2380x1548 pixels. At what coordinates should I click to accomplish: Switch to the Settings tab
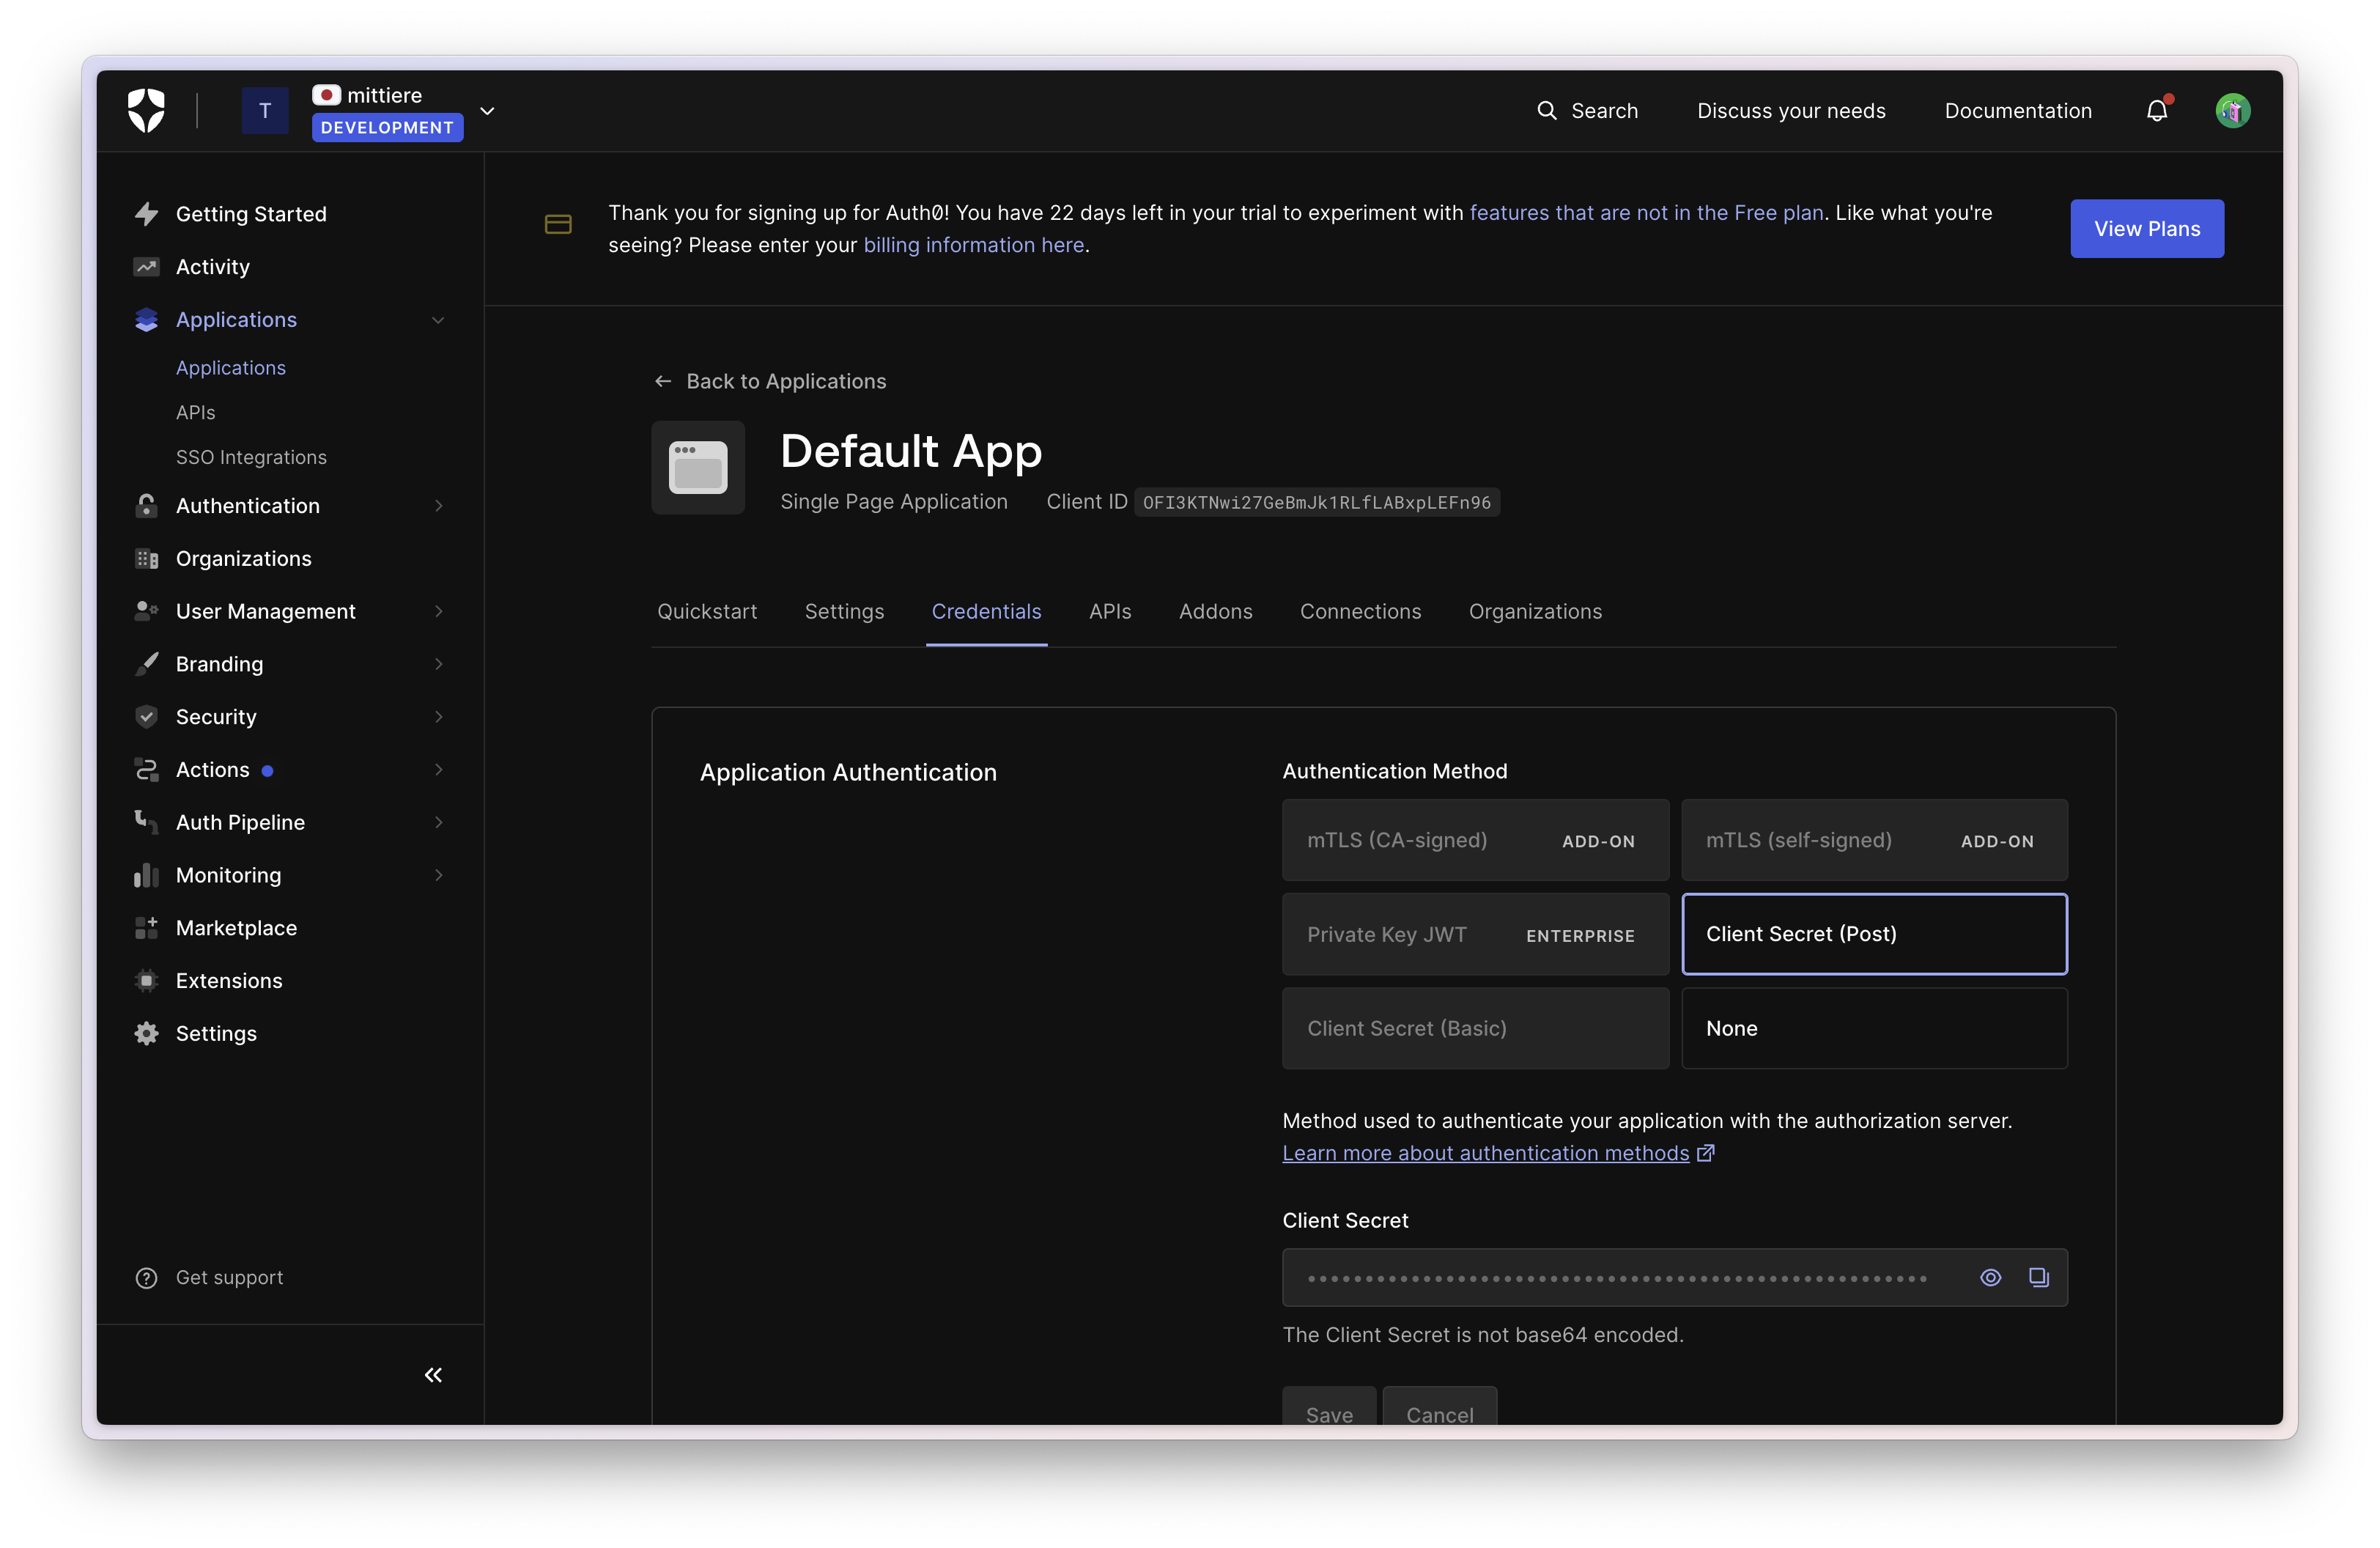tap(844, 611)
